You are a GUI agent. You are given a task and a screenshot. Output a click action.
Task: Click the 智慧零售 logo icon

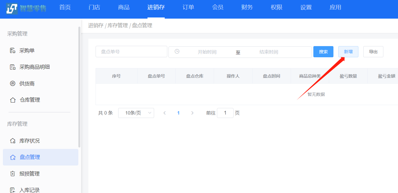[x=12, y=9]
